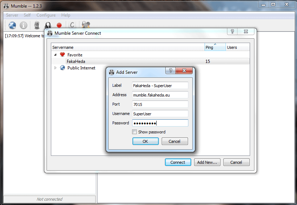Click the Label input field
Screen dimensions: 297x205
tap(160, 85)
